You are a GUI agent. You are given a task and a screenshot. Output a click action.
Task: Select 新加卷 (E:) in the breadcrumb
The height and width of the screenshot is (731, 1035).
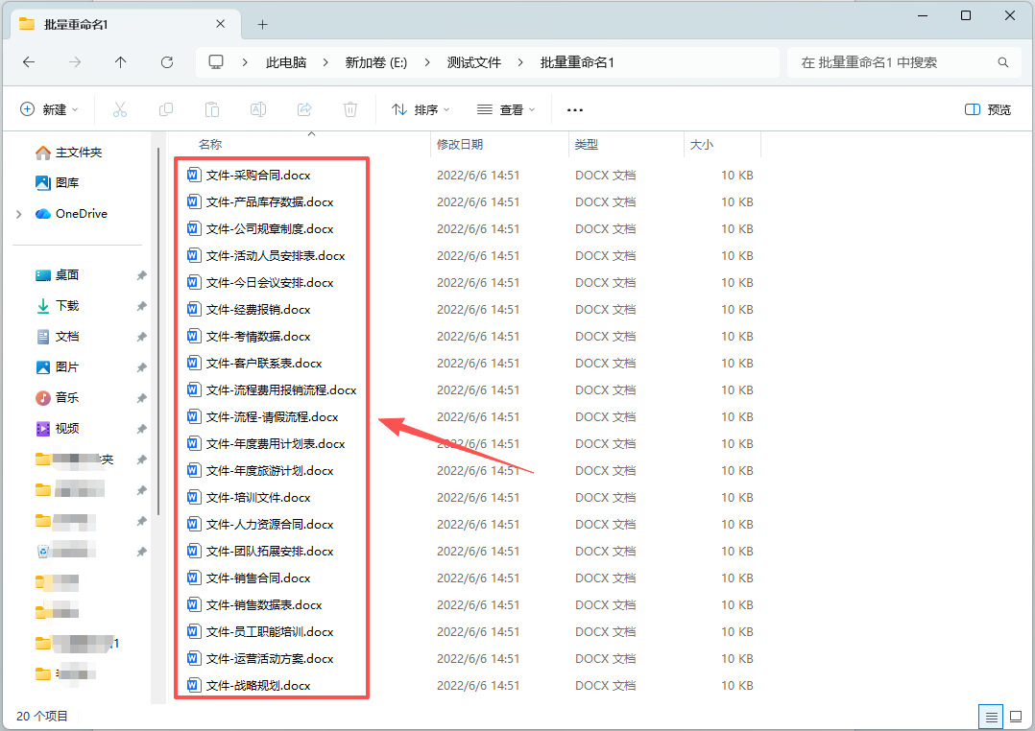[x=375, y=62]
